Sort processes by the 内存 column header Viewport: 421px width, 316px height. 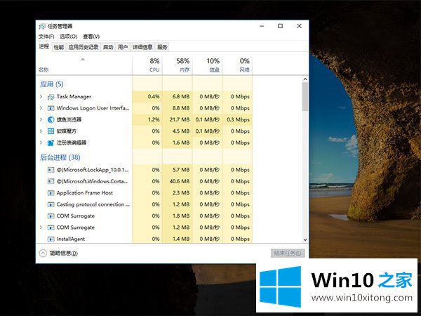click(182, 65)
